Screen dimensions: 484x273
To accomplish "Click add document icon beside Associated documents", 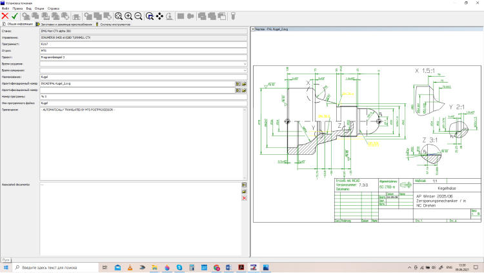I will click(244, 185).
